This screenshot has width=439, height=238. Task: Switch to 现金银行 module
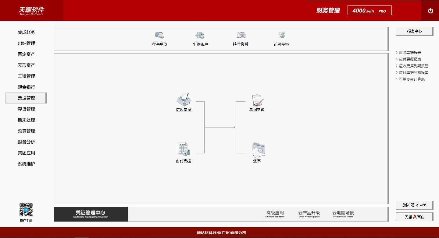click(26, 87)
